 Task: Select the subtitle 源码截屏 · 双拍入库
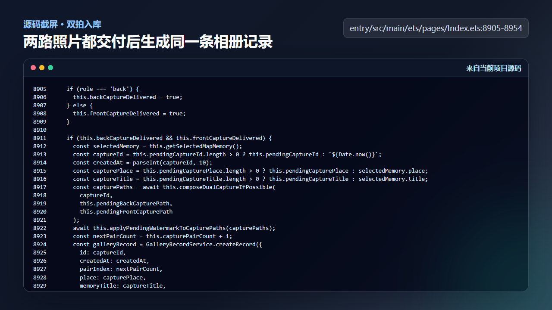[x=63, y=25]
